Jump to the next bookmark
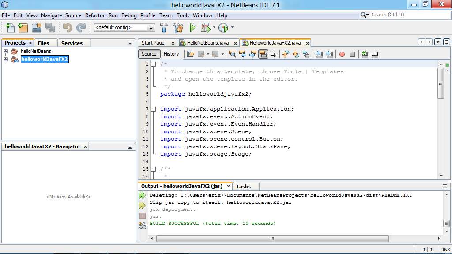Screen dimensions: 452x254 click(296, 54)
